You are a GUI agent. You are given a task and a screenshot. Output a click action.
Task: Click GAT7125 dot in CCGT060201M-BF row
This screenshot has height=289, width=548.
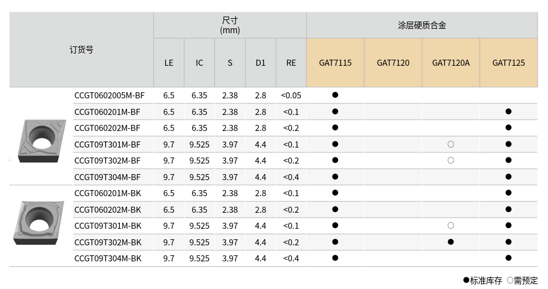pyautogui.click(x=508, y=112)
